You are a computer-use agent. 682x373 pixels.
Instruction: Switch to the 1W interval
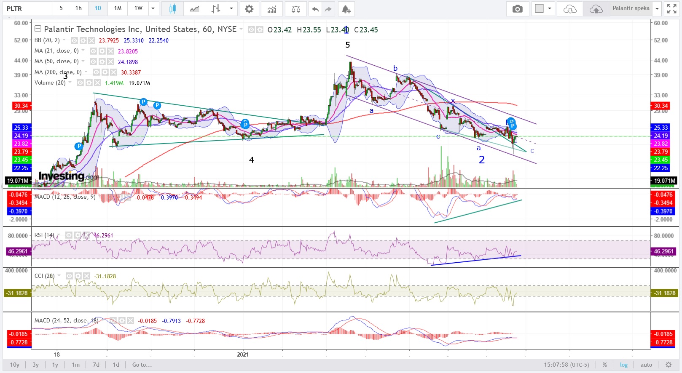tap(138, 8)
